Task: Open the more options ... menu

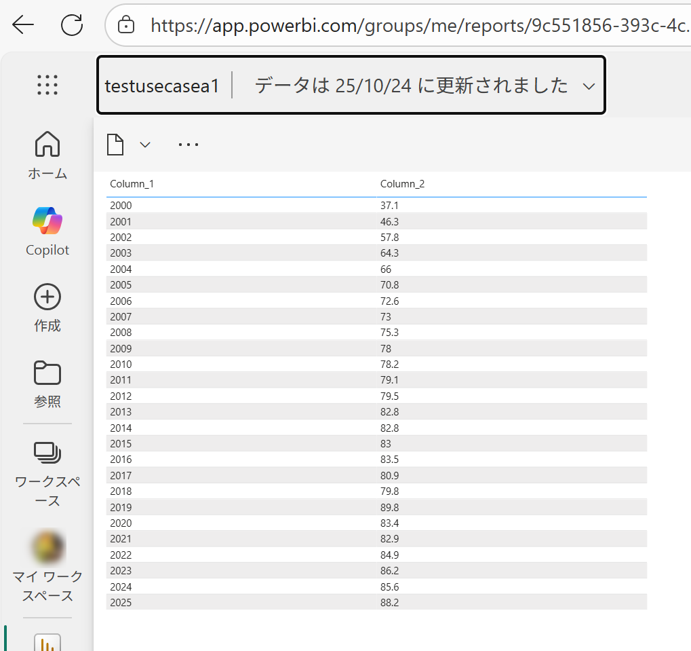Action: pos(187,144)
